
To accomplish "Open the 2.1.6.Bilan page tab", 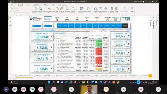I will (104, 76).
